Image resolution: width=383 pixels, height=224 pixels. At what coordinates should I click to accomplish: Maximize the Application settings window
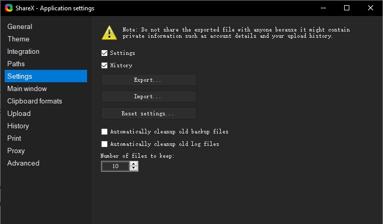[x=347, y=8]
